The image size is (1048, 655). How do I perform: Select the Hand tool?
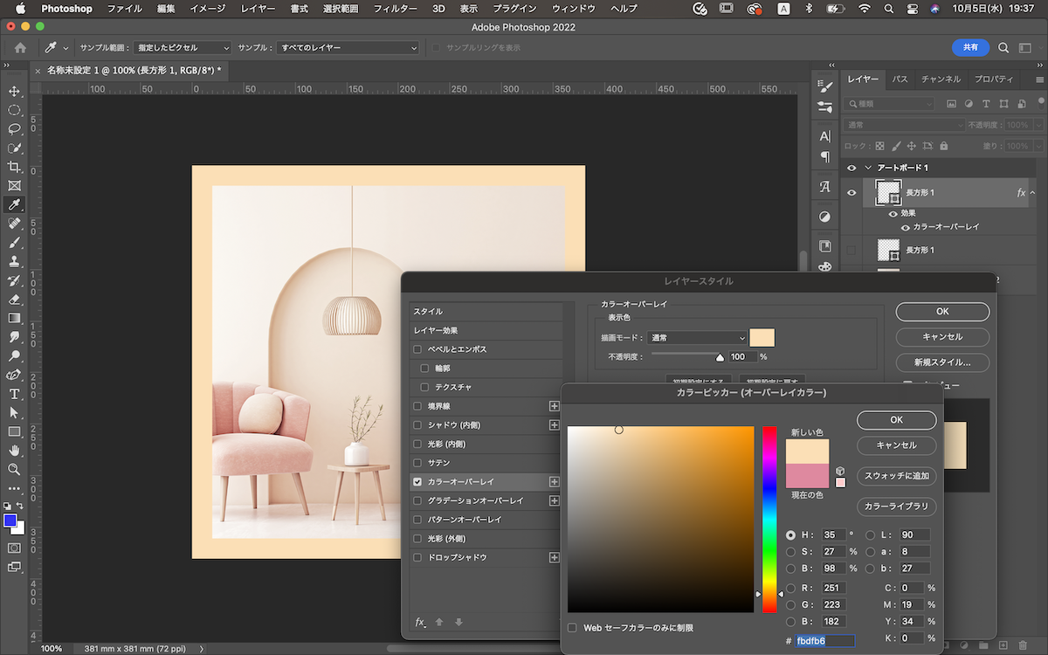click(14, 451)
